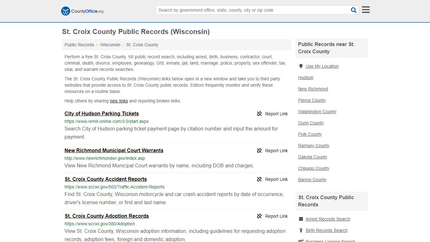
Task: Open Barron County records
Action: [312, 180]
